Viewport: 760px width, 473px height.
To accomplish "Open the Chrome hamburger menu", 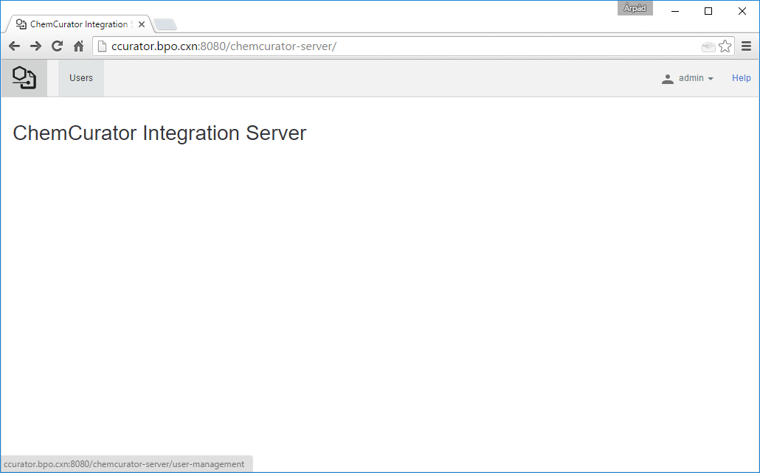I will pos(746,46).
